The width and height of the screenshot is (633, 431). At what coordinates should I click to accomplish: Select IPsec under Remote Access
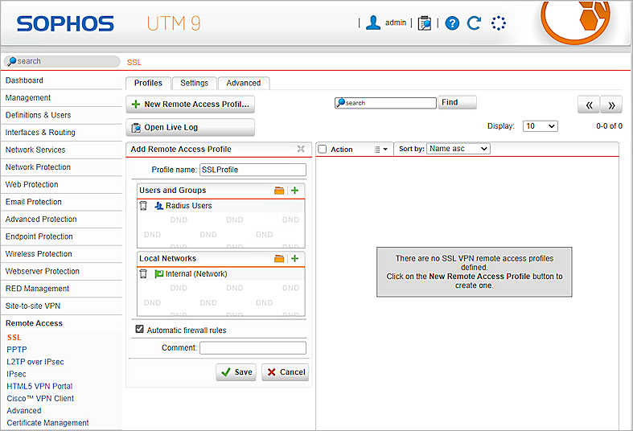[x=16, y=374]
